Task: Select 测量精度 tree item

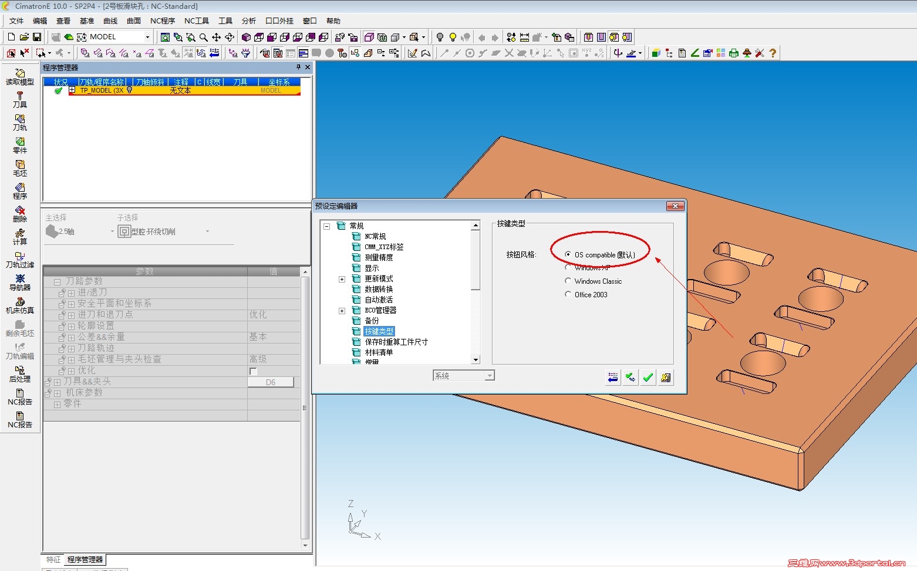Action: (x=379, y=258)
